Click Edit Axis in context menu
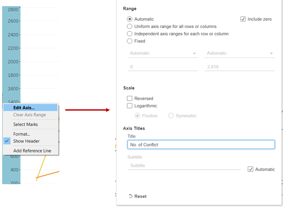The image size is (284, 207). [x=24, y=108]
